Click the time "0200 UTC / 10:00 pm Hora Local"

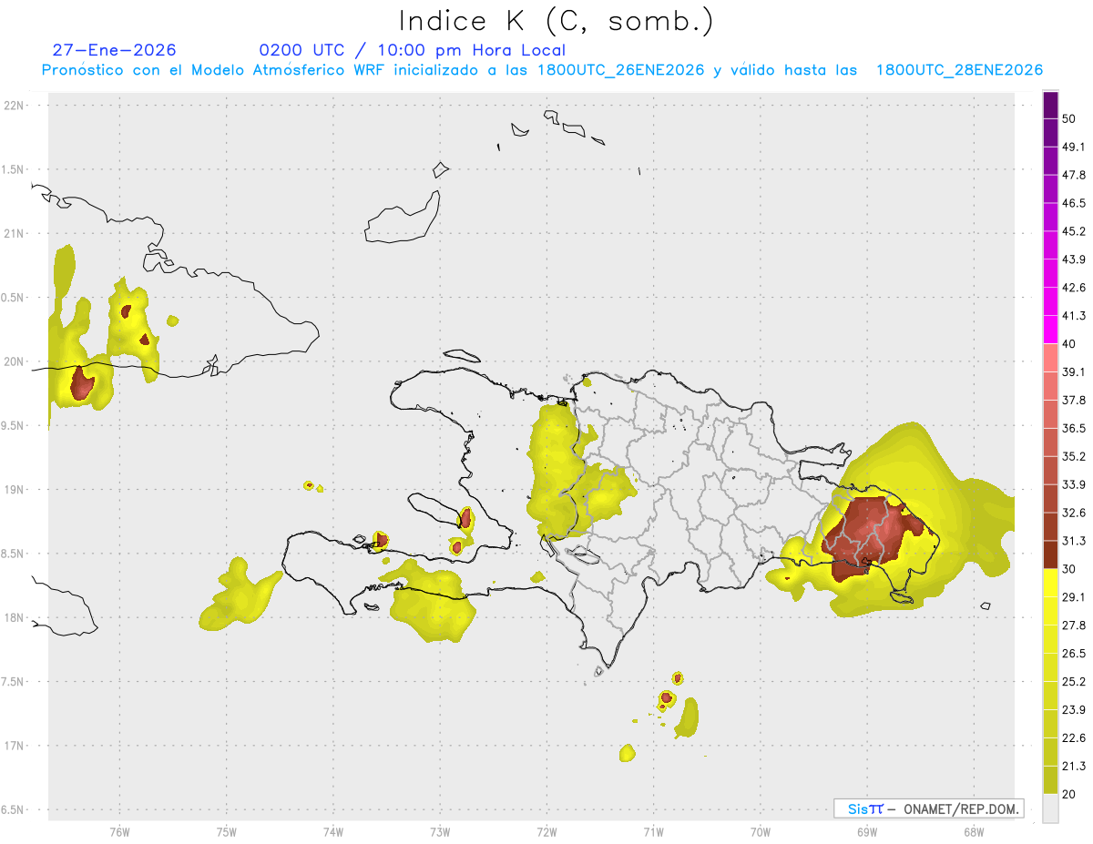point(412,50)
